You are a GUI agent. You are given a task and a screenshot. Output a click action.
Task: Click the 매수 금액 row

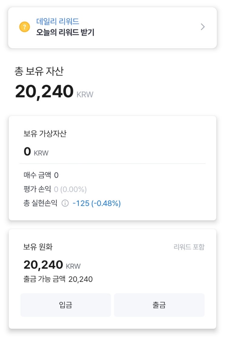[41, 175]
